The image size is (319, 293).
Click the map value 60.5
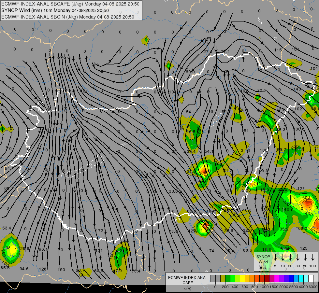[x=99, y=271]
